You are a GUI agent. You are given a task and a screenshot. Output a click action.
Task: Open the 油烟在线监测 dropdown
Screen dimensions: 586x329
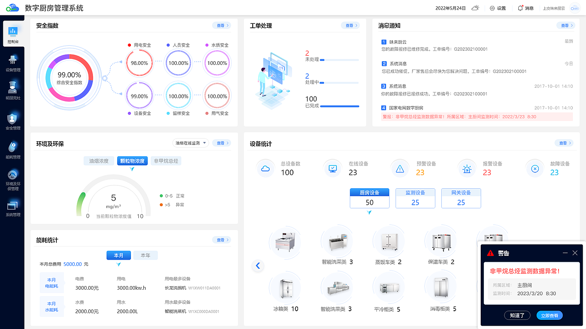pos(191,143)
